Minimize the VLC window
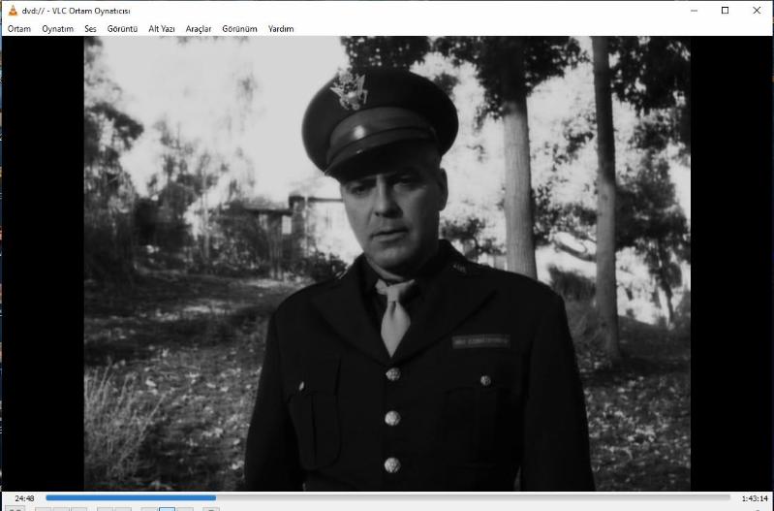Viewport: 774px width, 511px height. pyautogui.click(x=694, y=10)
